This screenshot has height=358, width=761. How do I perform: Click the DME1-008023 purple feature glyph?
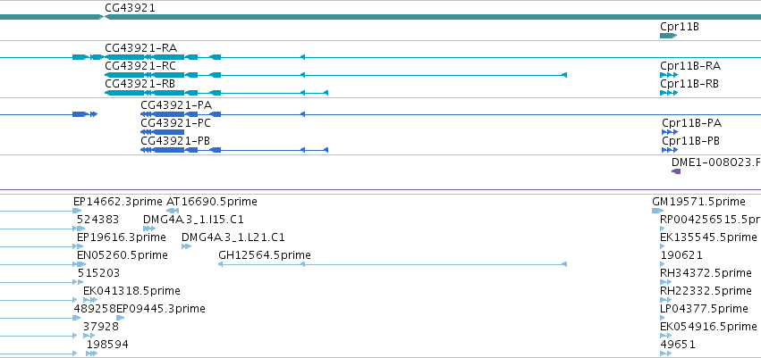pos(676,171)
